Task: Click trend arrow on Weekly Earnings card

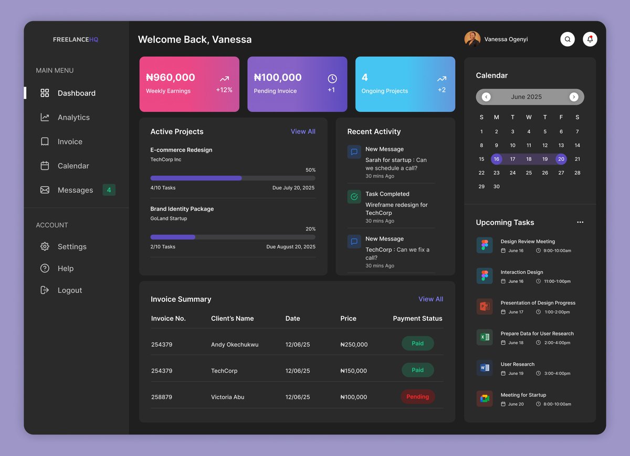Action: pos(224,79)
